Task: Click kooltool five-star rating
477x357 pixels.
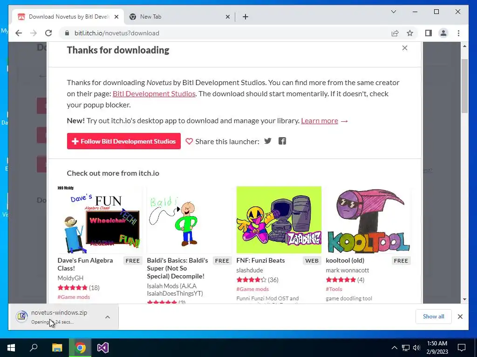Action: pos(341,279)
